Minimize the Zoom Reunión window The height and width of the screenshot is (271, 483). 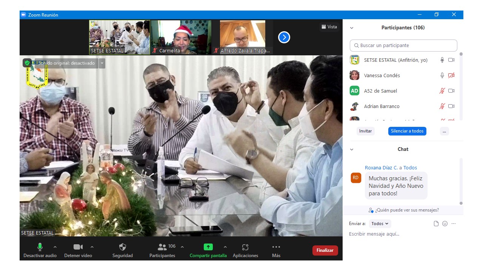pos(420,15)
